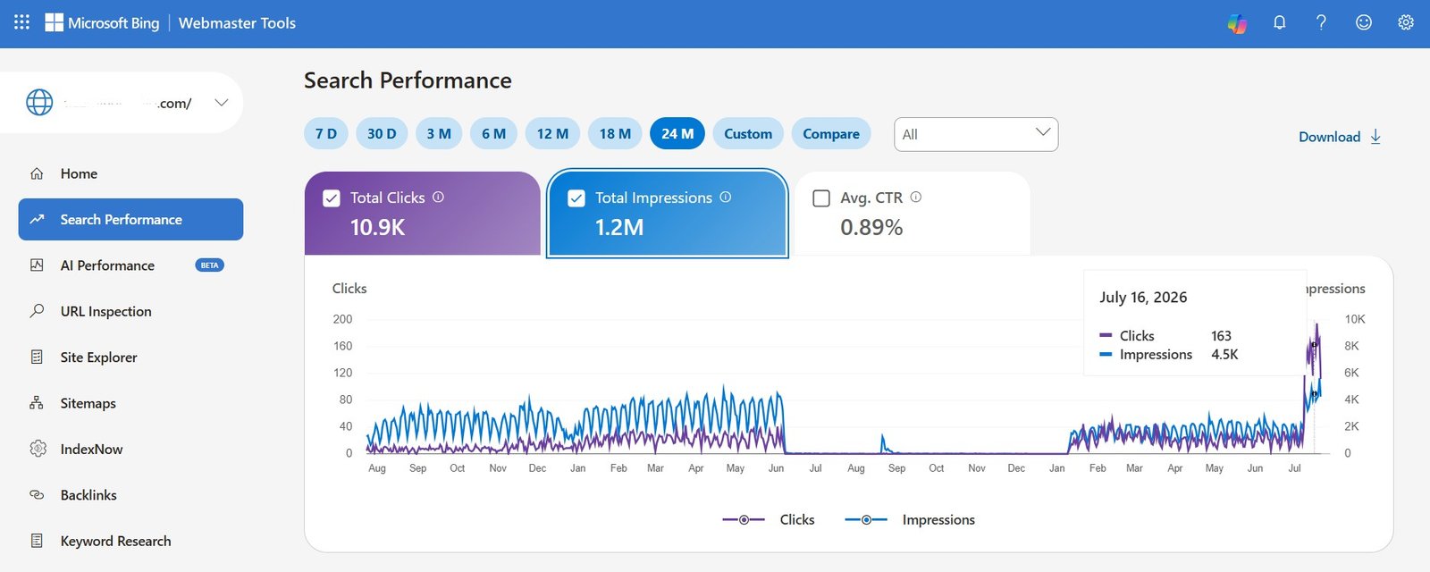The image size is (1430, 572).
Task: Click the site globe icon
Action: click(x=39, y=103)
